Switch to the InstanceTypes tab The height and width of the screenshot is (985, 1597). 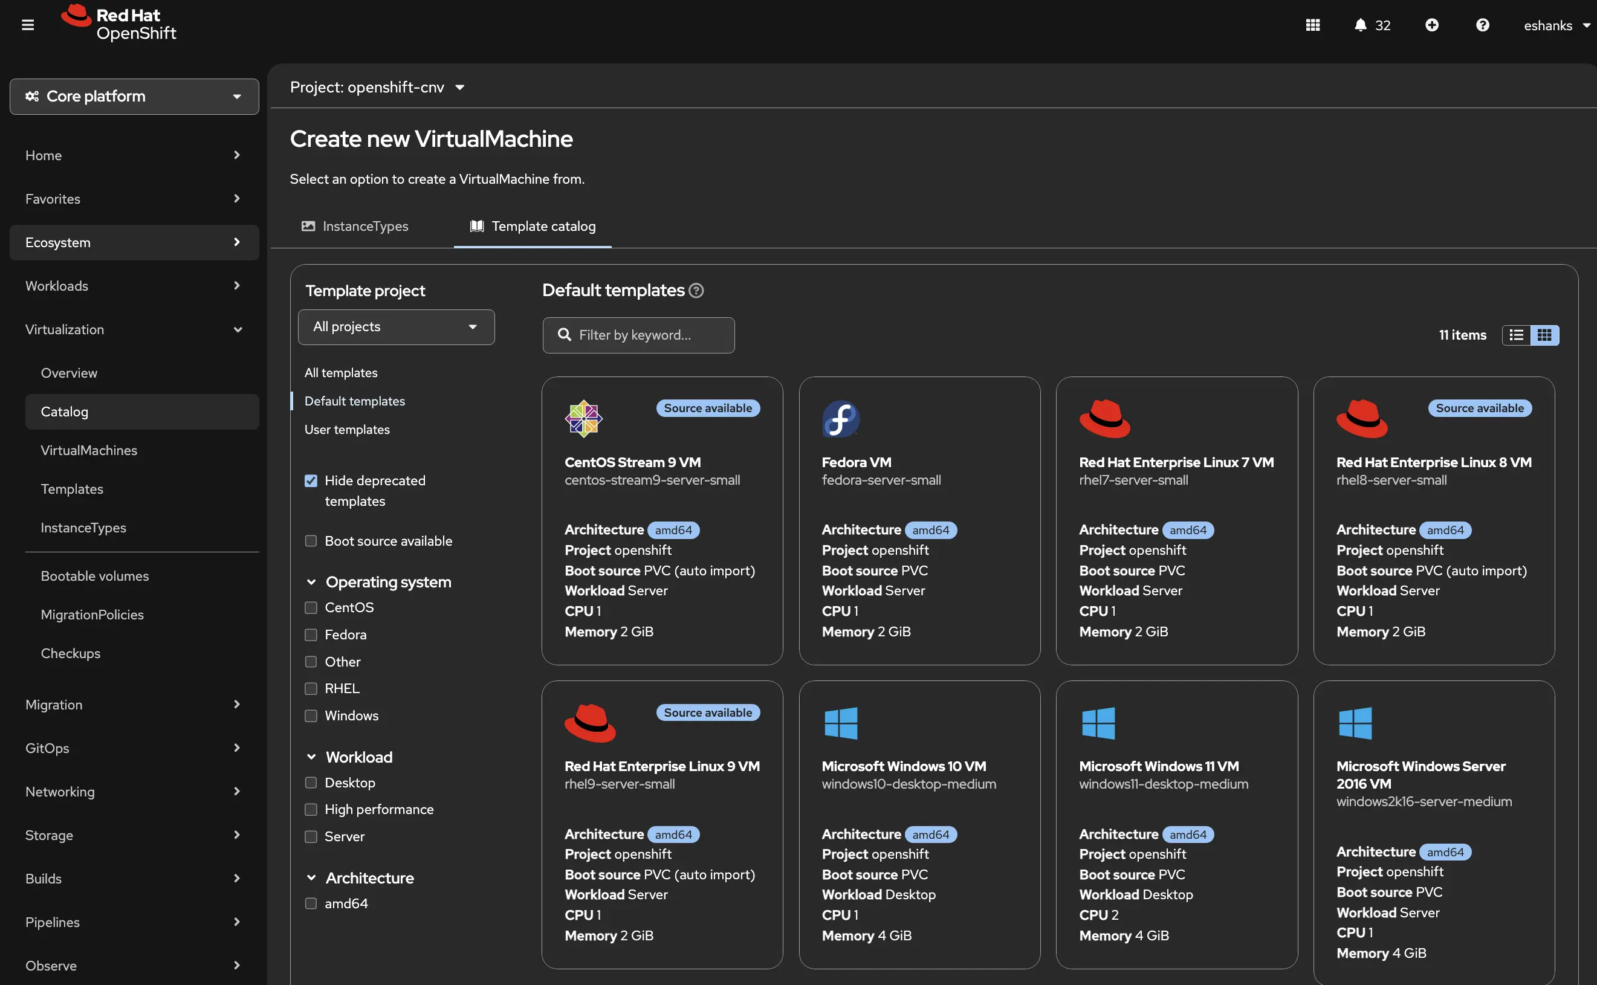click(355, 226)
